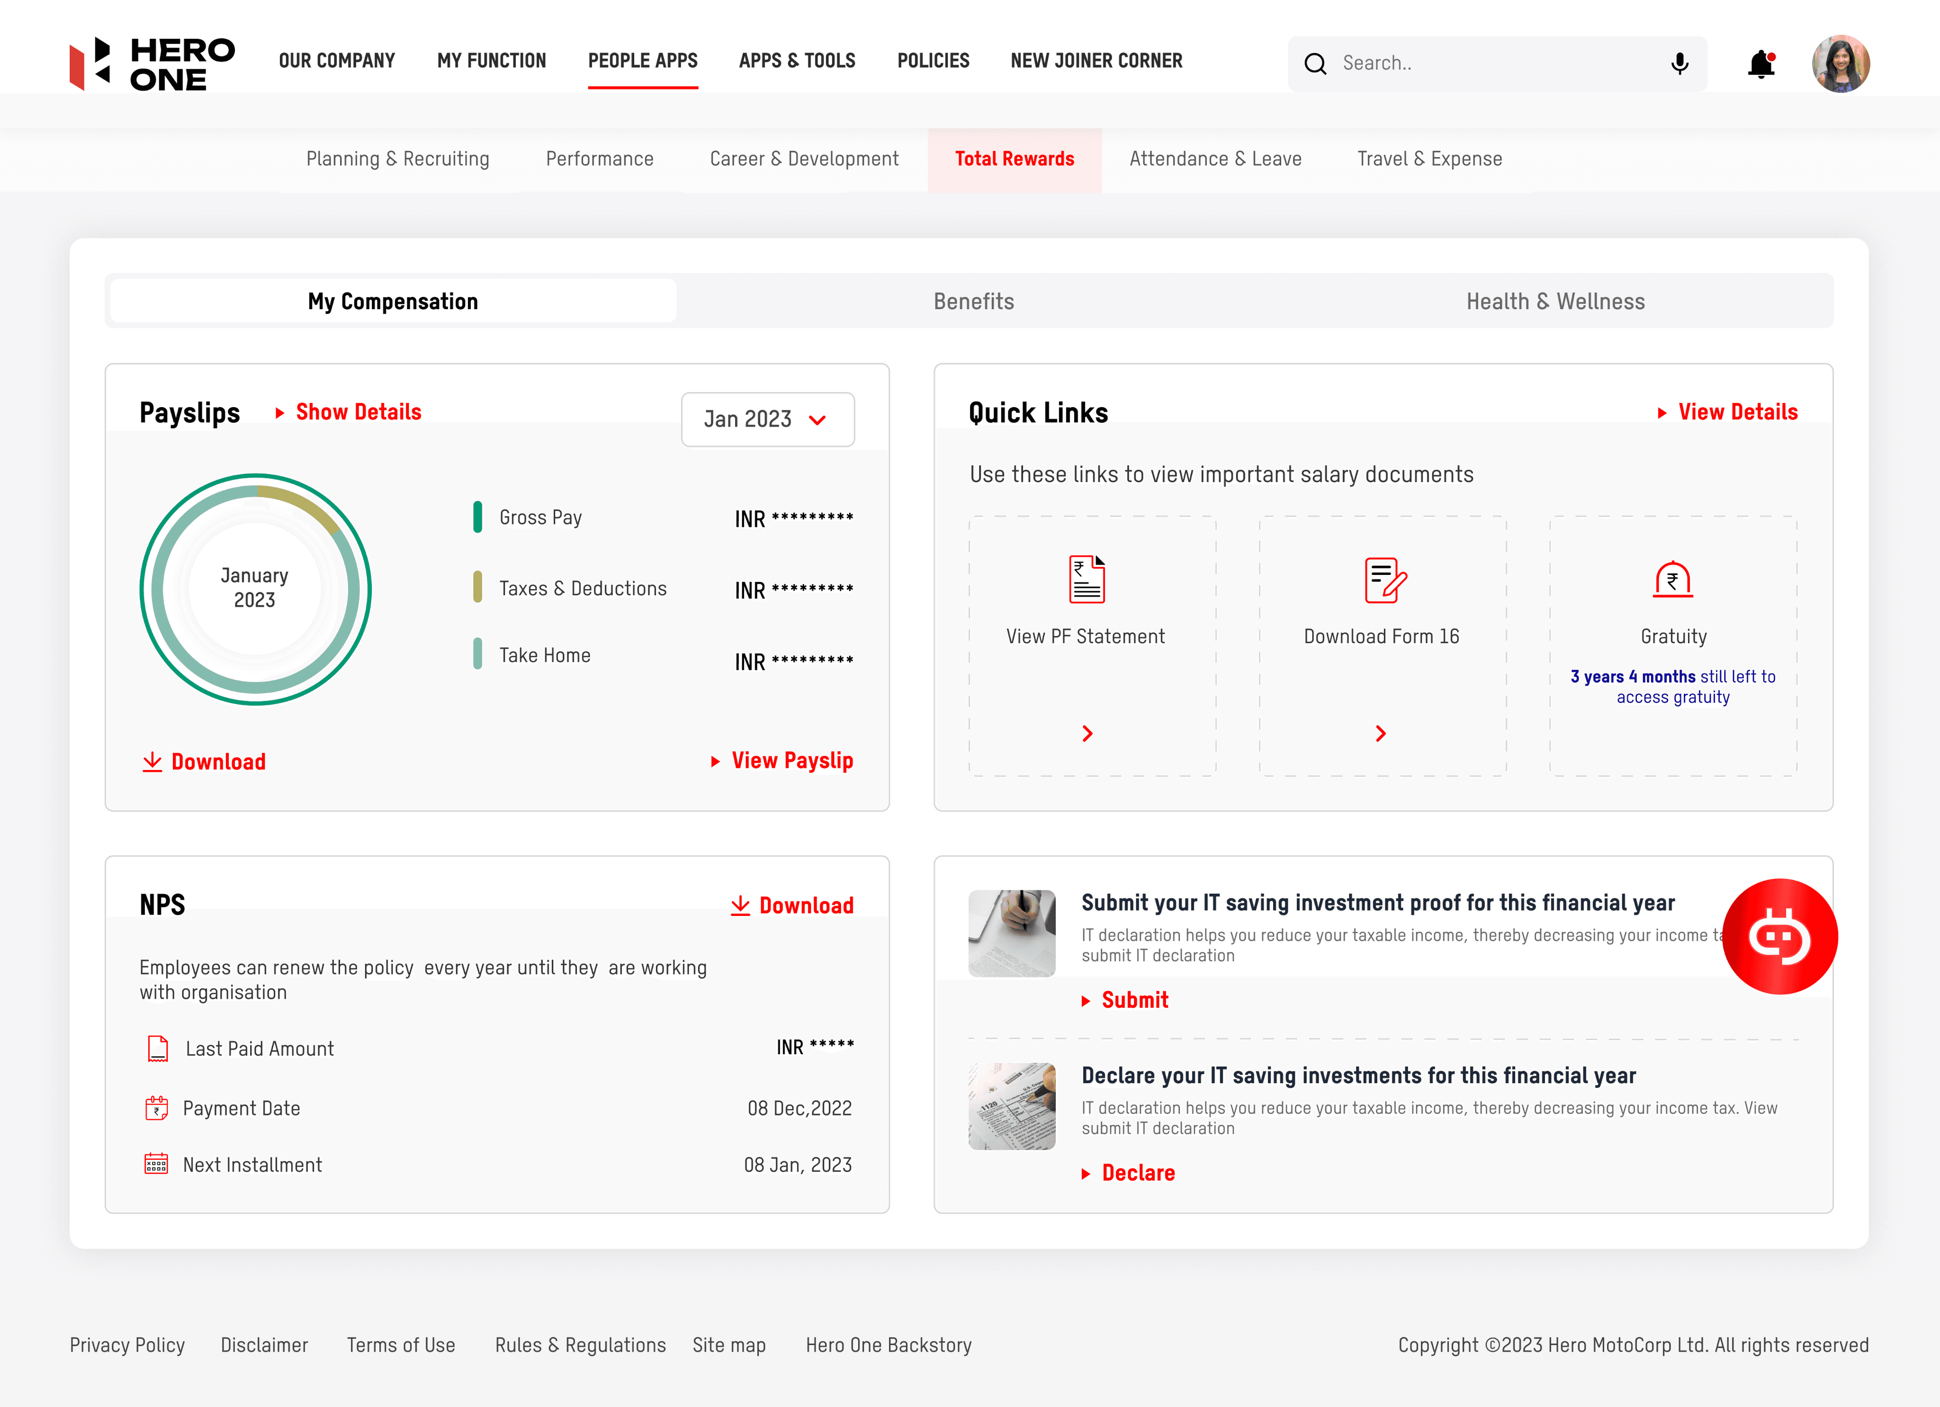Screen dimensions: 1940x1407
Task: Open Attendance & Leave submenu tab
Action: coord(1215,159)
